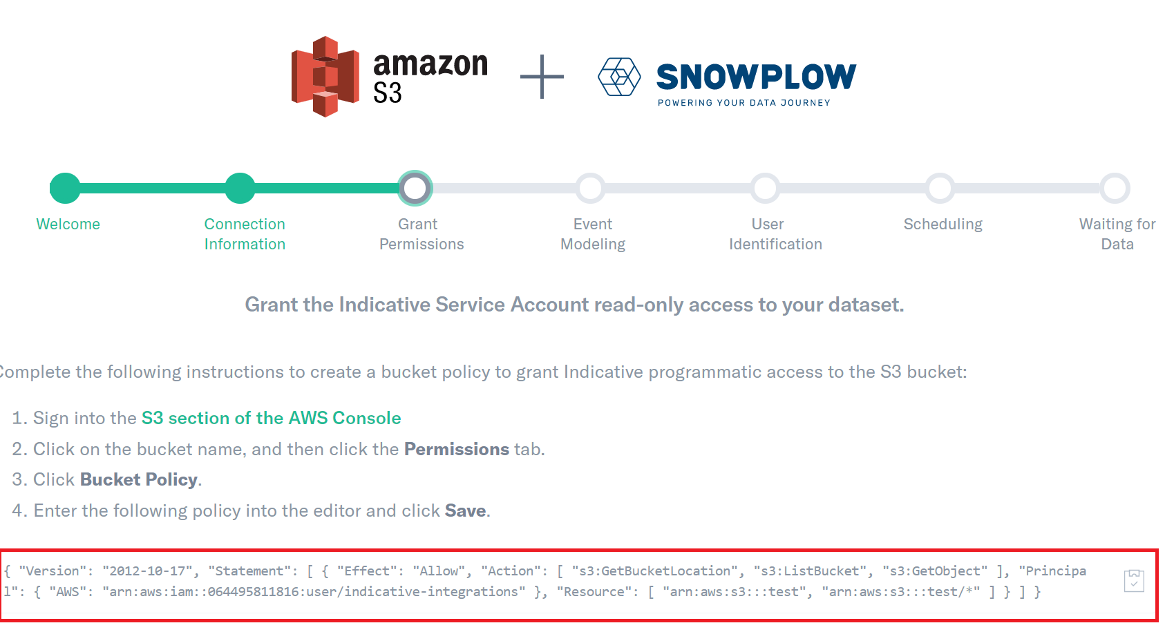Screen dimensions: 1165x641
Task: Click the Amazon S3 red bucket logo
Action: tap(325, 77)
